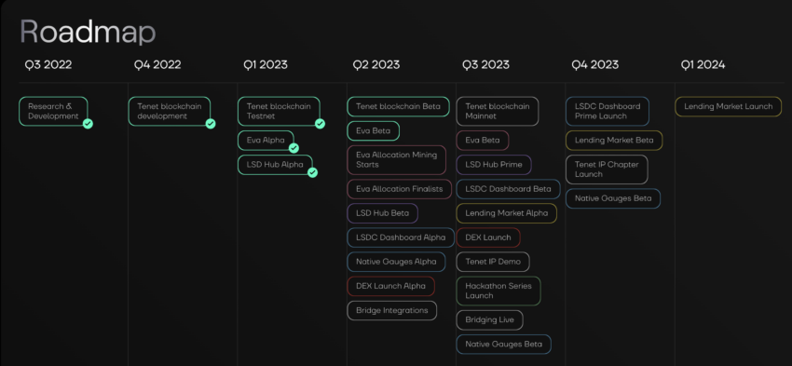Screen dimensions: 792x366
Task: Click the Eva Alpha completed checkmark
Action: coord(294,148)
